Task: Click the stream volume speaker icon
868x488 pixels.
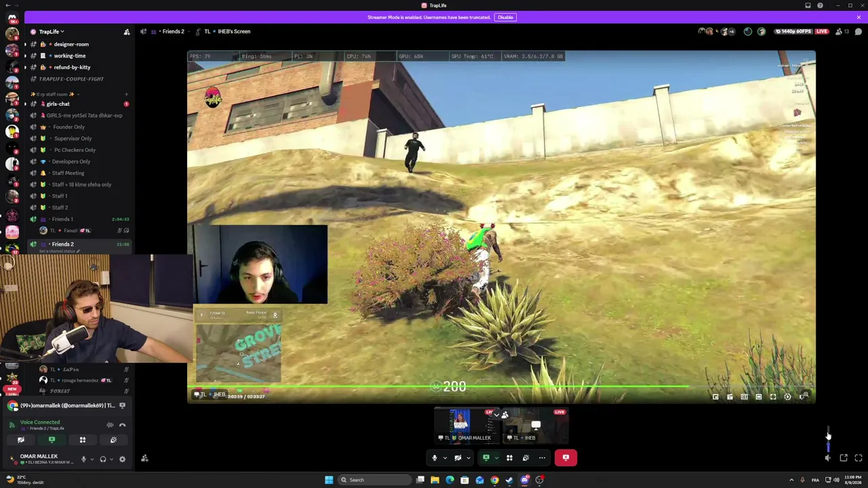Action: point(827,458)
